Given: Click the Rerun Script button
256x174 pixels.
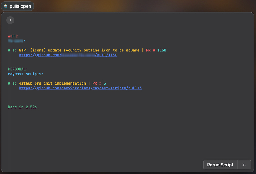Looking at the screenshot, I should point(220,165).
